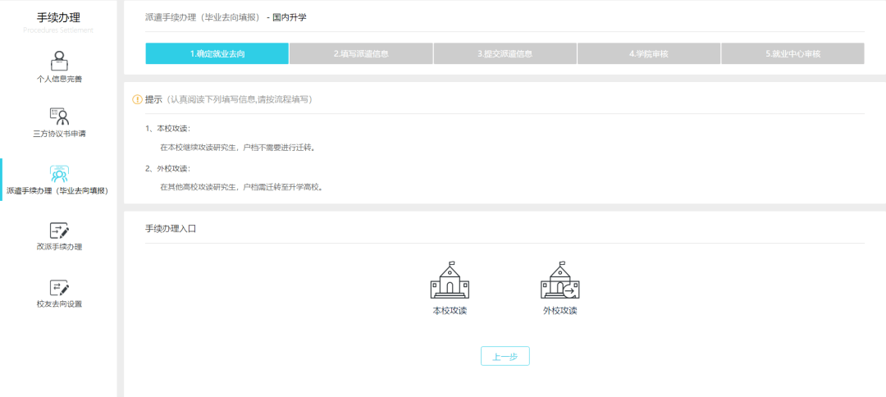The width and height of the screenshot is (886, 397).
Task: Go to step 1.确定就业去向
Action: click(217, 53)
